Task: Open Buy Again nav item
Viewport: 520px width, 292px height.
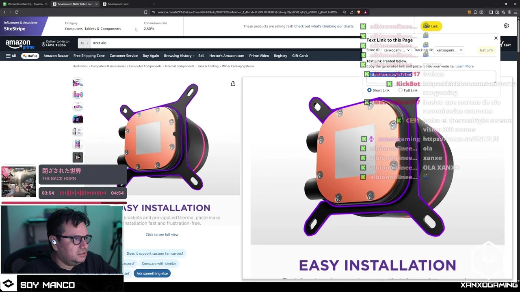Action: 151,56
